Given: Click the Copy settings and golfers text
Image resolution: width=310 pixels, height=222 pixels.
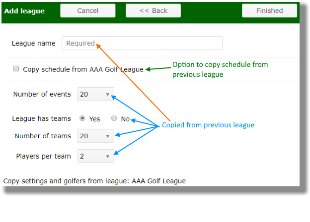Looking at the screenshot, I should 94,181.
